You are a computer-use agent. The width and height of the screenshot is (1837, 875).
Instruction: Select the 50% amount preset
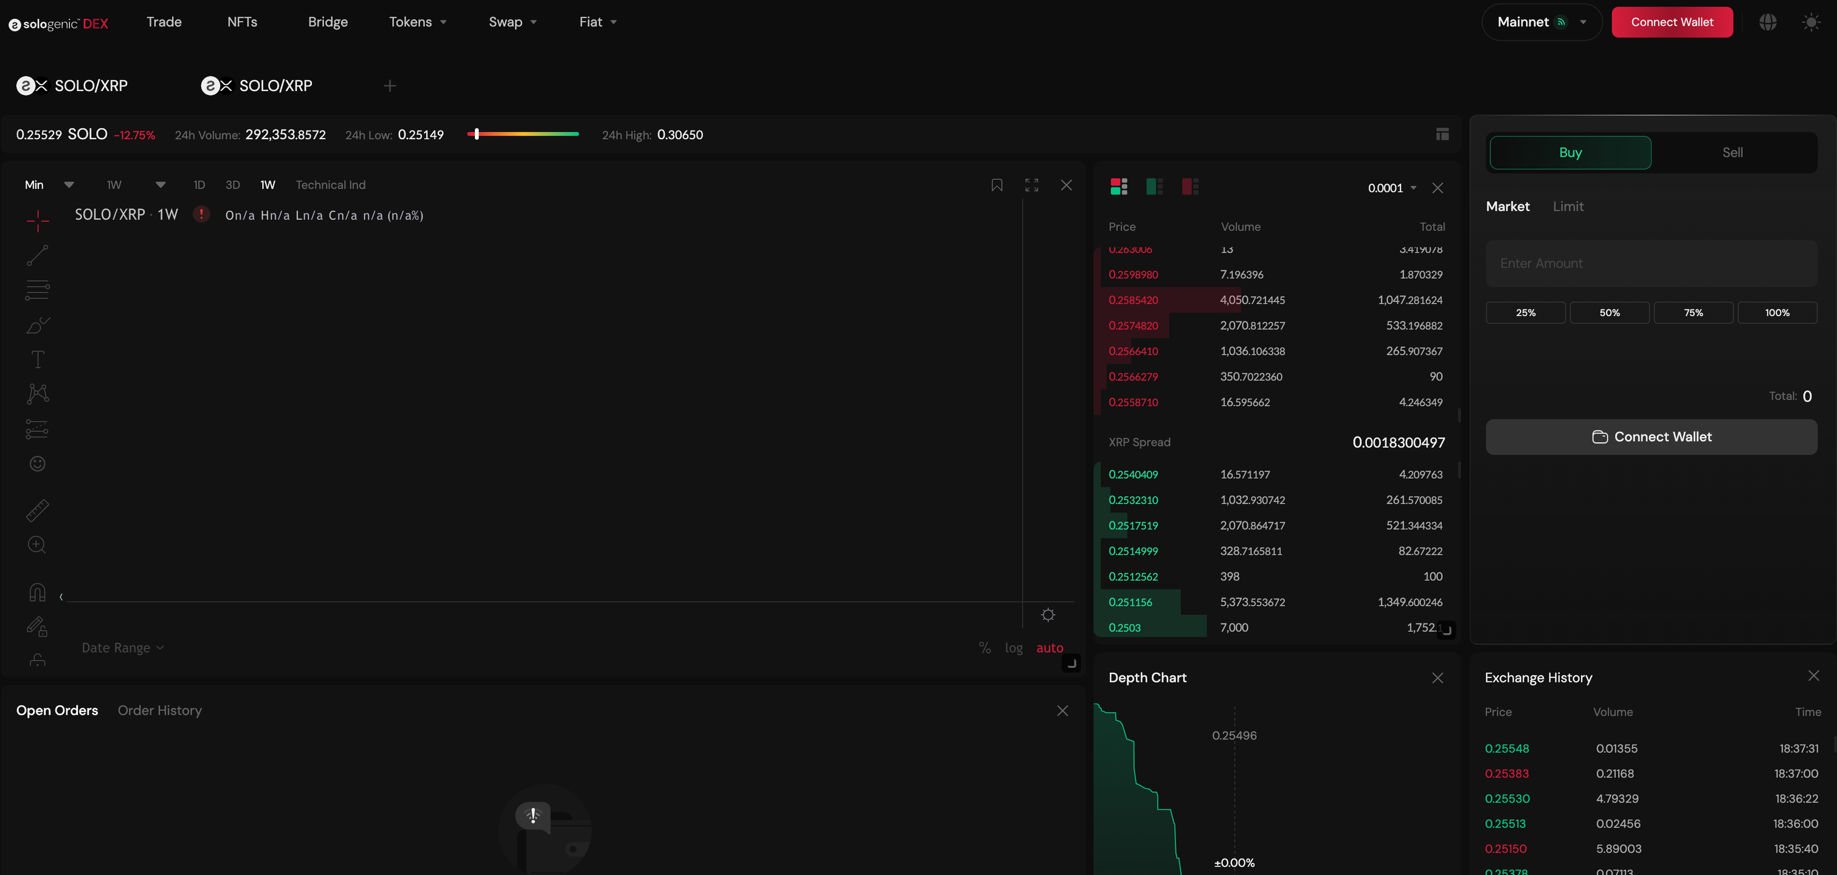1610,312
